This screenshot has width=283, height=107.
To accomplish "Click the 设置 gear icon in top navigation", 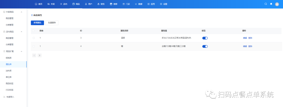I will [161, 4].
